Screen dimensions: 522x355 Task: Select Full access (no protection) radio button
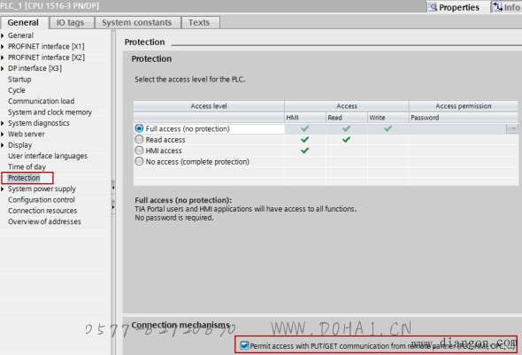point(139,128)
